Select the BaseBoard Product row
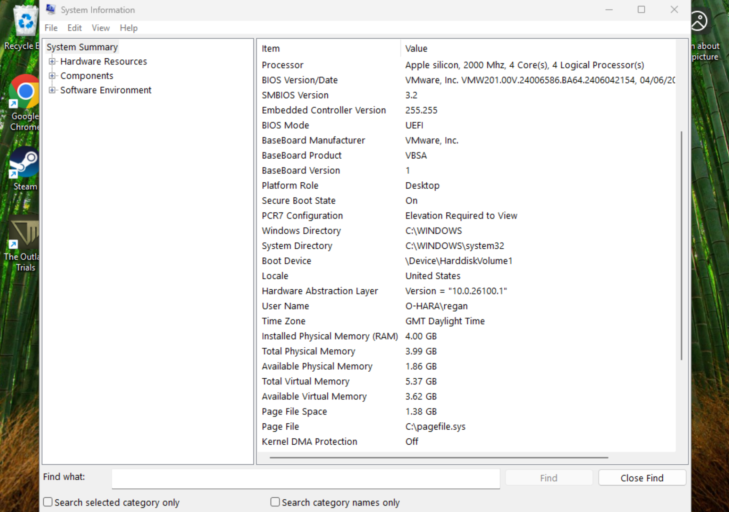The image size is (729, 512). point(467,155)
